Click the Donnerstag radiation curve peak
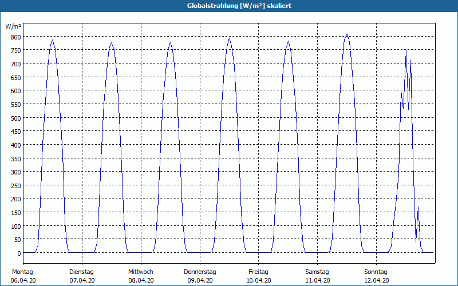Screen dimensions: 458x286 tap(230, 38)
